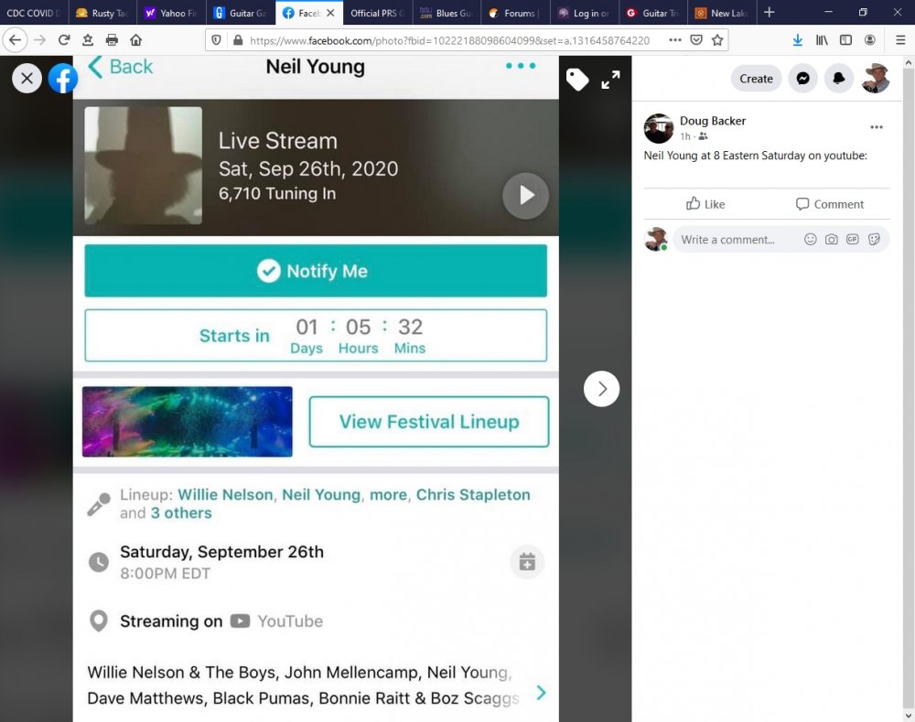Switch to the CDC COVID tab
Screen dimensions: 915x722
coord(34,13)
